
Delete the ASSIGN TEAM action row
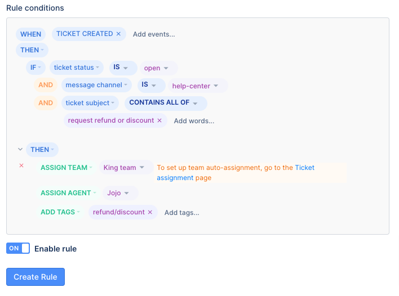21,165
